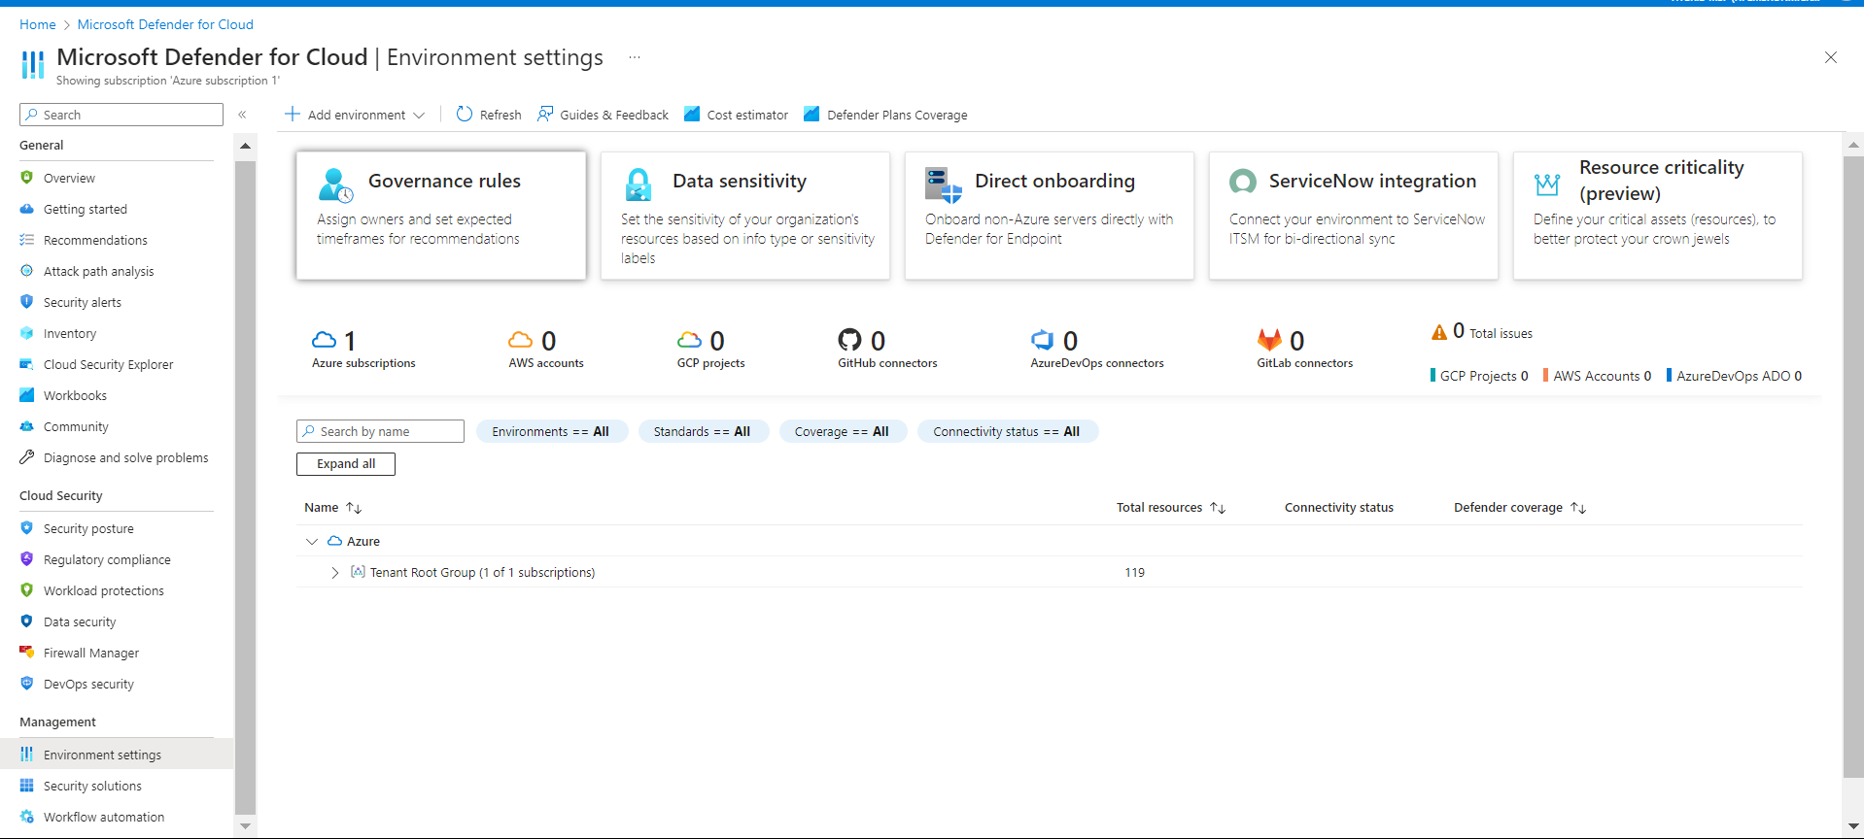Click the Data security icon
This screenshot has height=839, width=1864.
26,621
